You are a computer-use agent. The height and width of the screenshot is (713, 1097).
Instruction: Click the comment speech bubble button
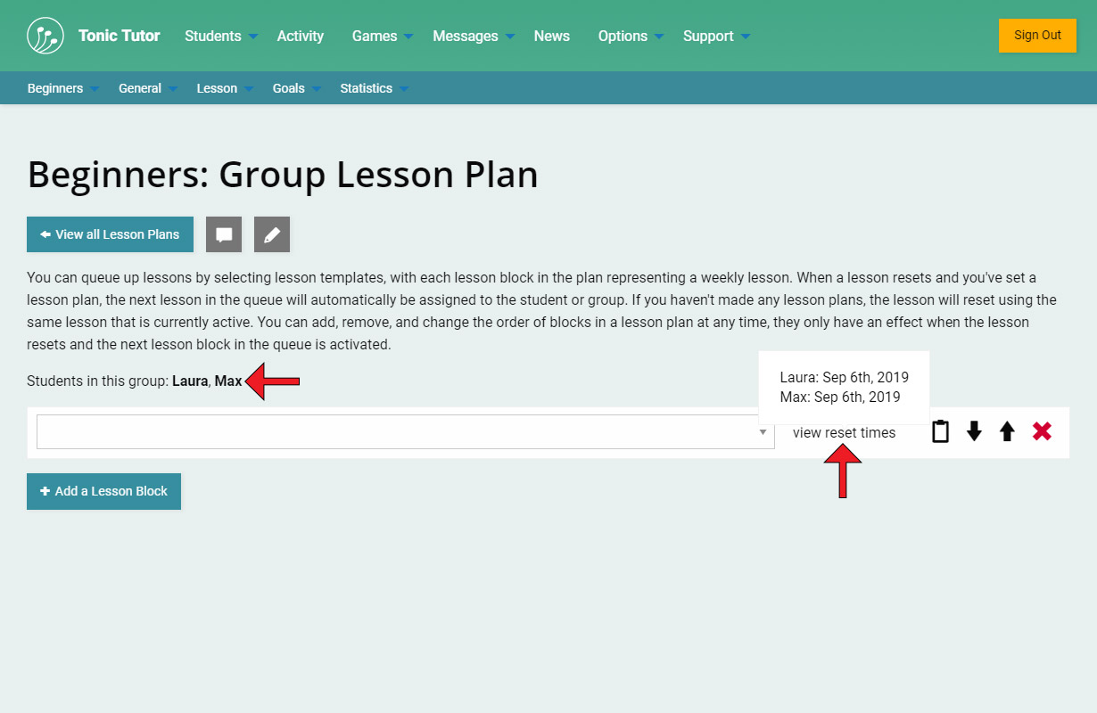(224, 234)
